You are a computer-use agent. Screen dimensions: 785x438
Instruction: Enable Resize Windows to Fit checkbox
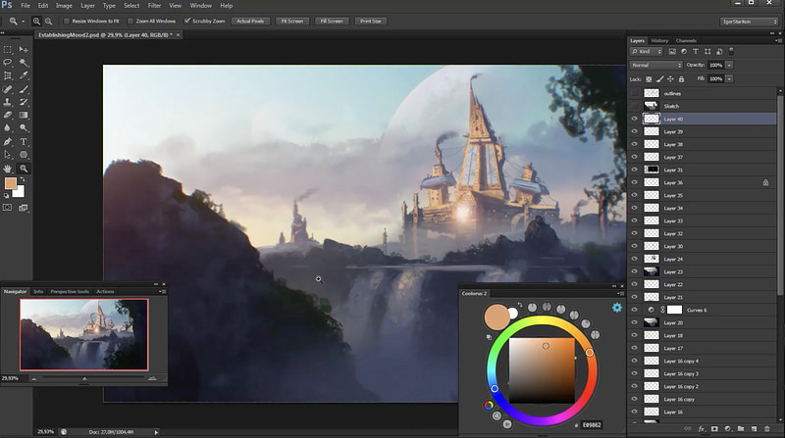(66, 20)
